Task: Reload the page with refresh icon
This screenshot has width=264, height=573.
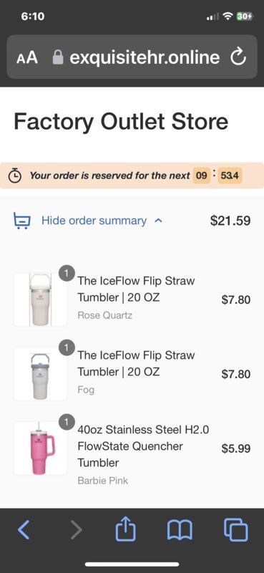Action: pyautogui.click(x=238, y=57)
